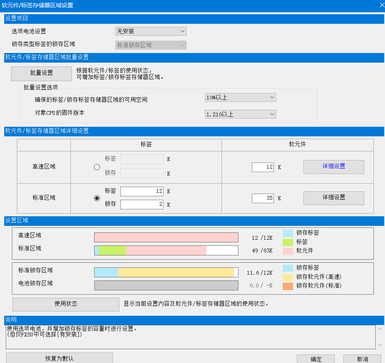Image resolution: width=385 pixels, height=363 pixels.
Task: Click the 标准锁存区域 usage bar
Action: click(x=166, y=273)
